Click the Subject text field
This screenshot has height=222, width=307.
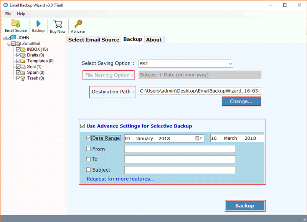tap(180, 170)
